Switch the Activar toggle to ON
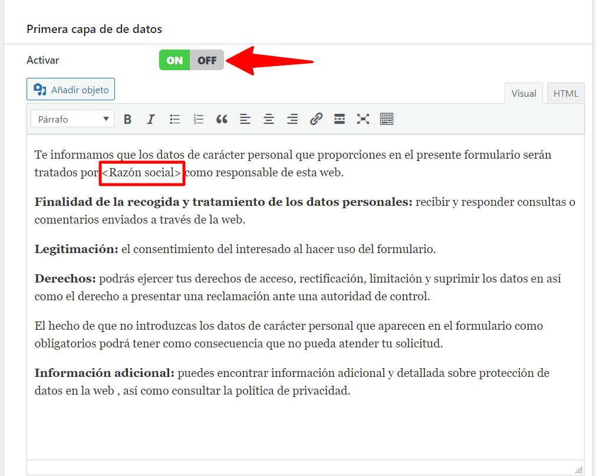596x476 pixels. pos(174,60)
